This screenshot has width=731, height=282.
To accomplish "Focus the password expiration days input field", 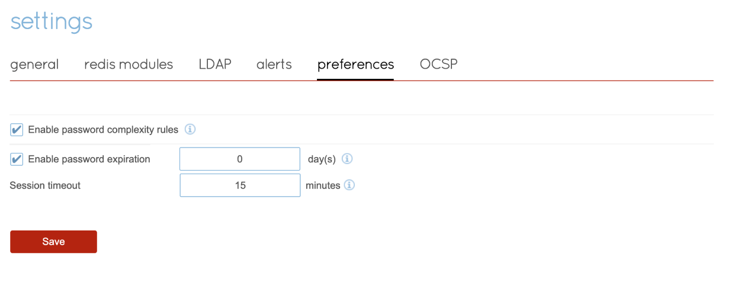I will pyautogui.click(x=240, y=159).
